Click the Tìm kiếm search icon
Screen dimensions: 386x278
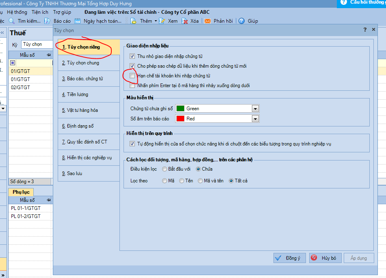pyautogui.click(x=12, y=21)
